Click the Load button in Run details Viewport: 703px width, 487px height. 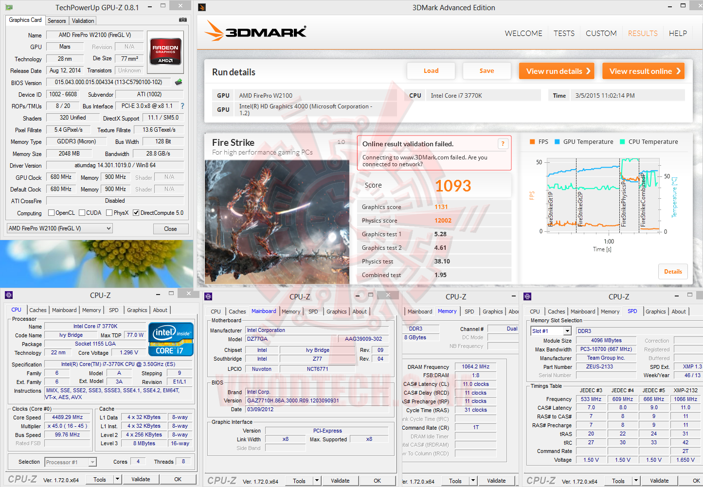point(431,70)
